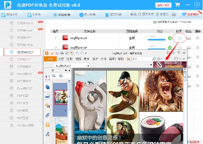Click the eye preview icon for row 2
The width and height of the screenshot is (203, 144).
(x=180, y=48)
